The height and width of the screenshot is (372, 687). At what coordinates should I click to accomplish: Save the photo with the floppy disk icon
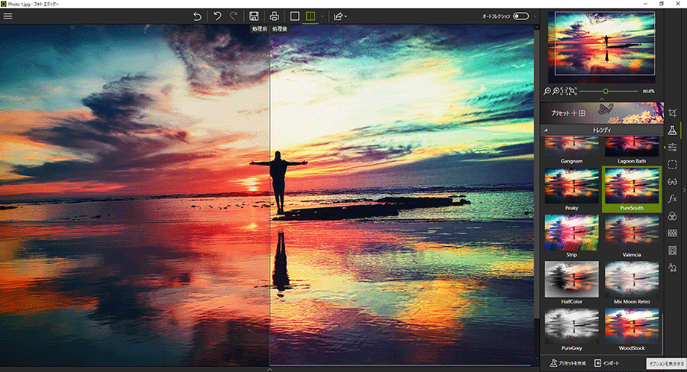(254, 16)
